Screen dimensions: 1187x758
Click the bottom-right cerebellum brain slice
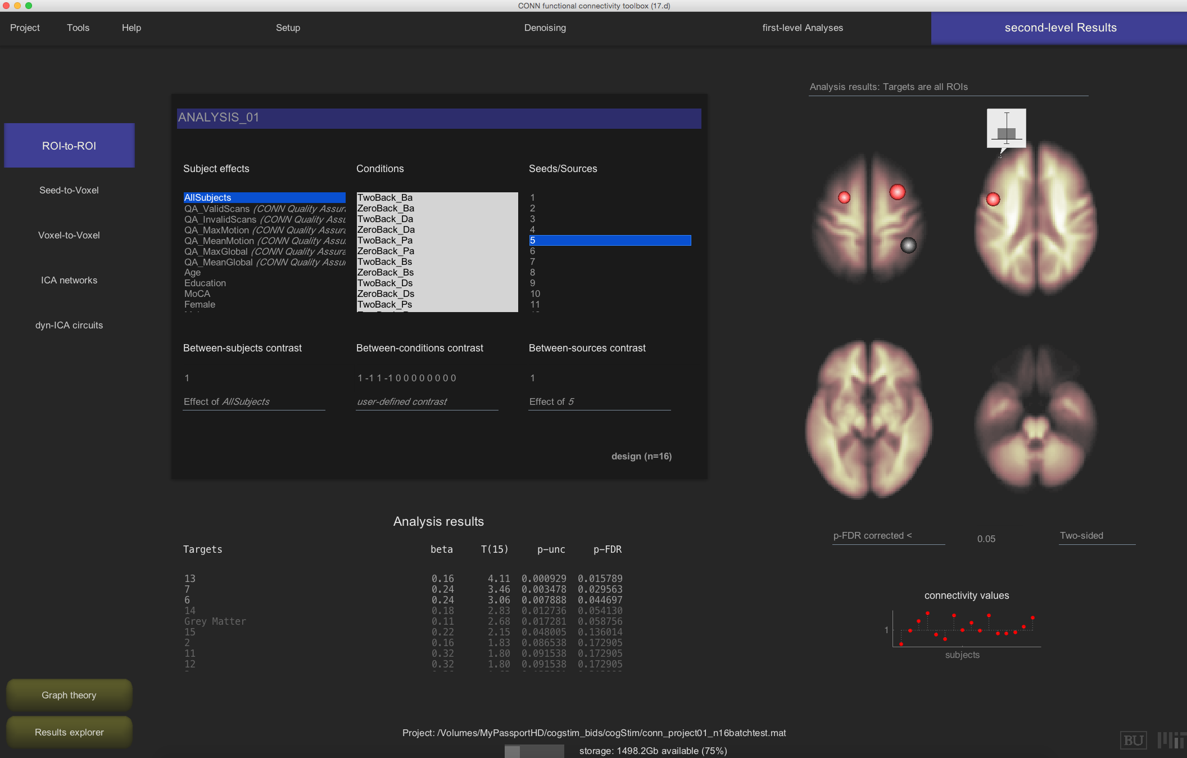(1035, 419)
